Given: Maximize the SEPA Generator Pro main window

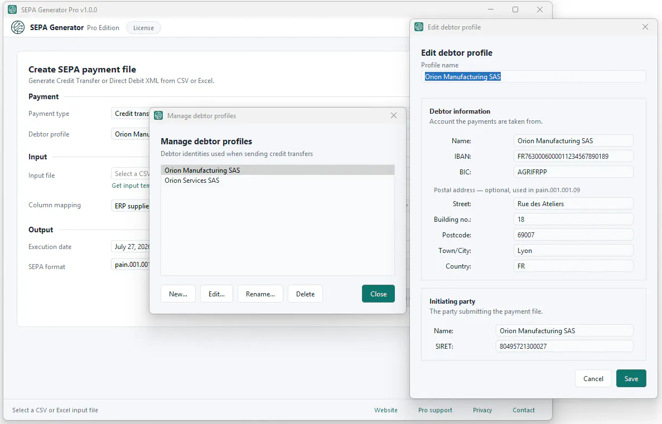Looking at the screenshot, I should (515, 9).
